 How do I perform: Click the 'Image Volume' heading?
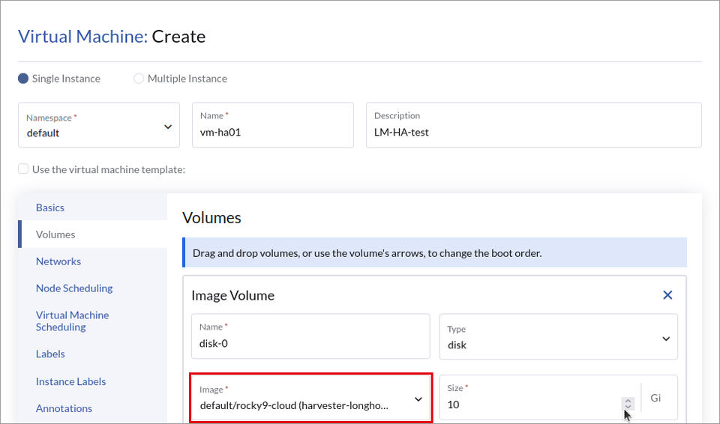(x=232, y=295)
